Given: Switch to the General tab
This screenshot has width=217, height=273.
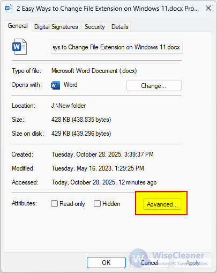Looking at the screenshot, I should click(x=18, y=26).
